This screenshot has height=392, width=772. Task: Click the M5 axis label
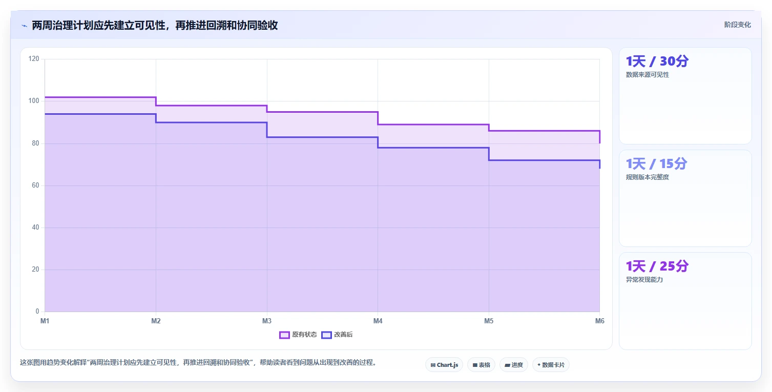coord(489,321)
